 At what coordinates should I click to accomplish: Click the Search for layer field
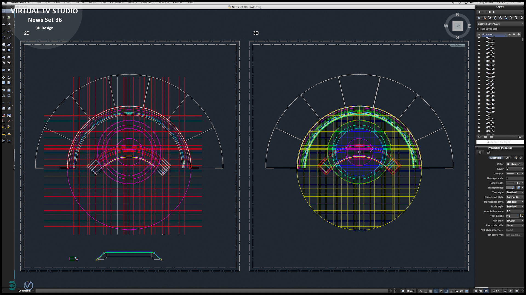coord(500,142)
